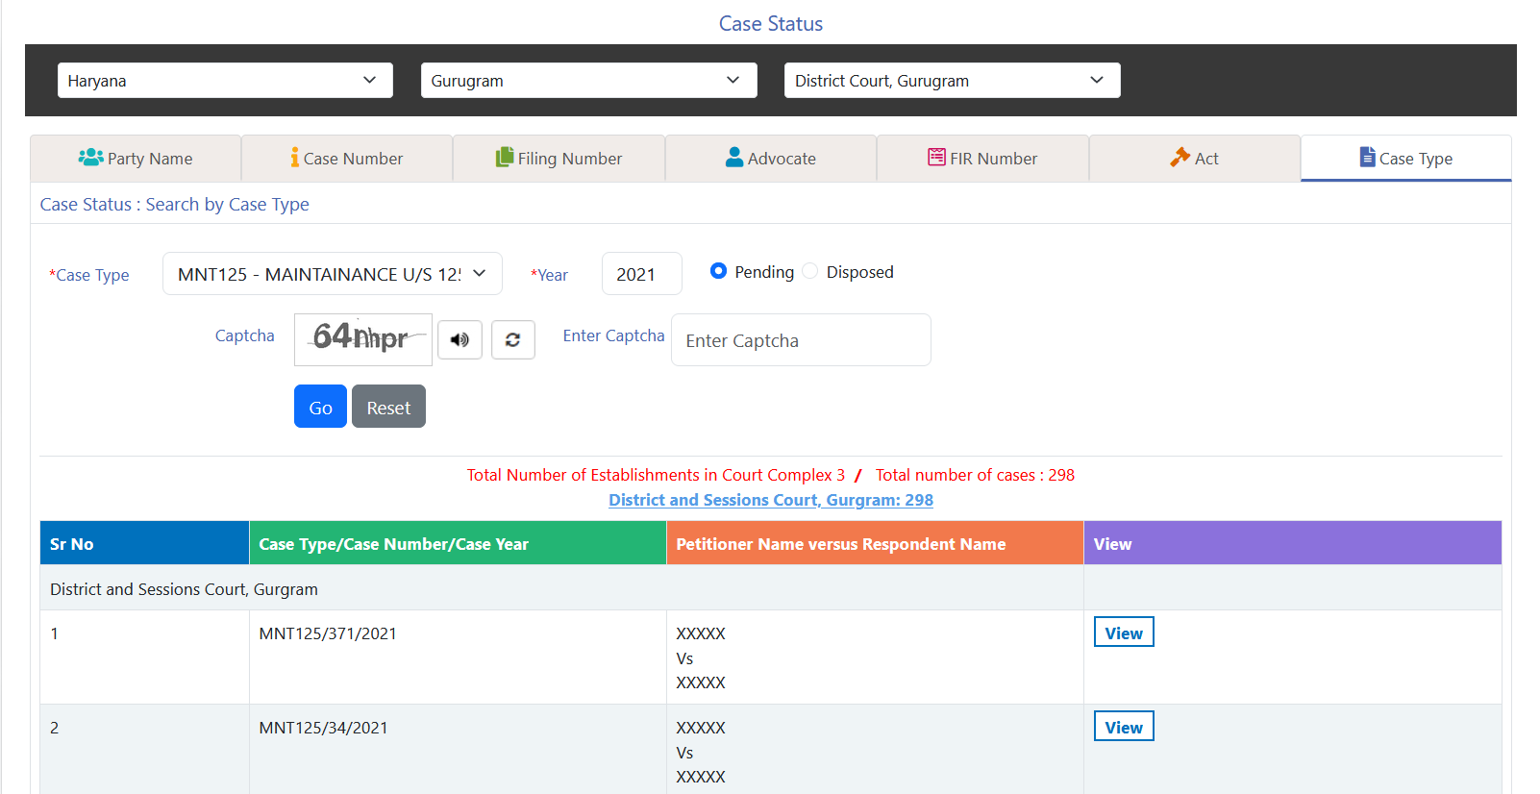Viewport: 1540px width, 794px height.
Task: Select the Disposed radio button
Action: pos(810,271)
